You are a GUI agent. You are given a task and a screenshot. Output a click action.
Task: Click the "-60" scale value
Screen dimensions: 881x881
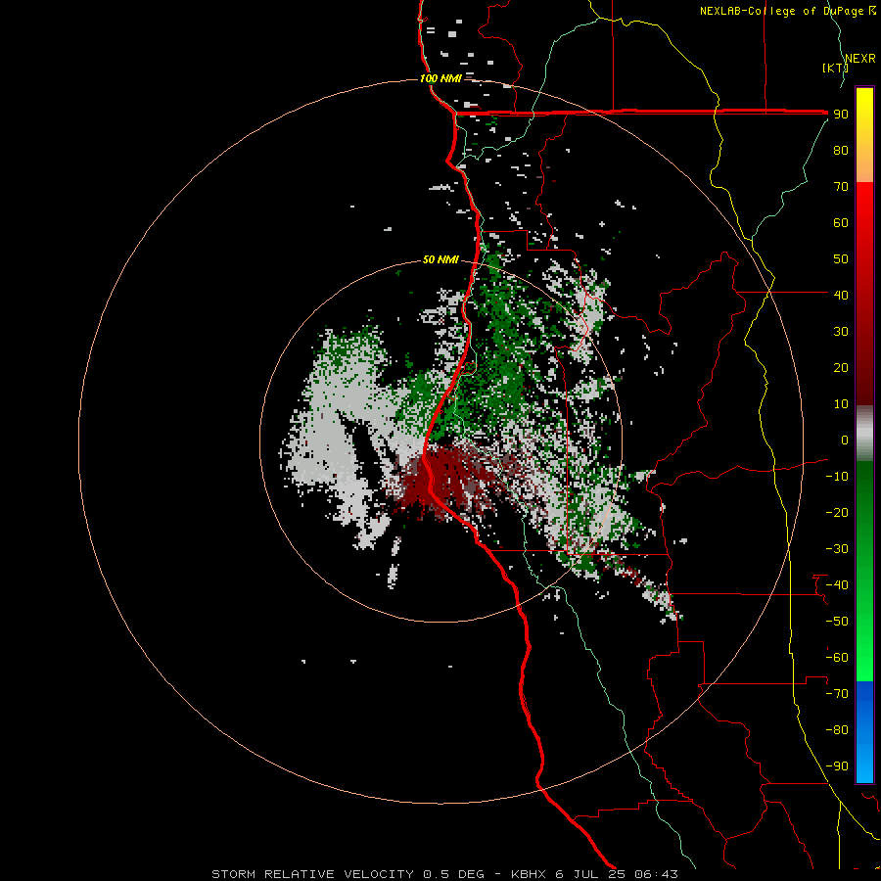[837, 658]
